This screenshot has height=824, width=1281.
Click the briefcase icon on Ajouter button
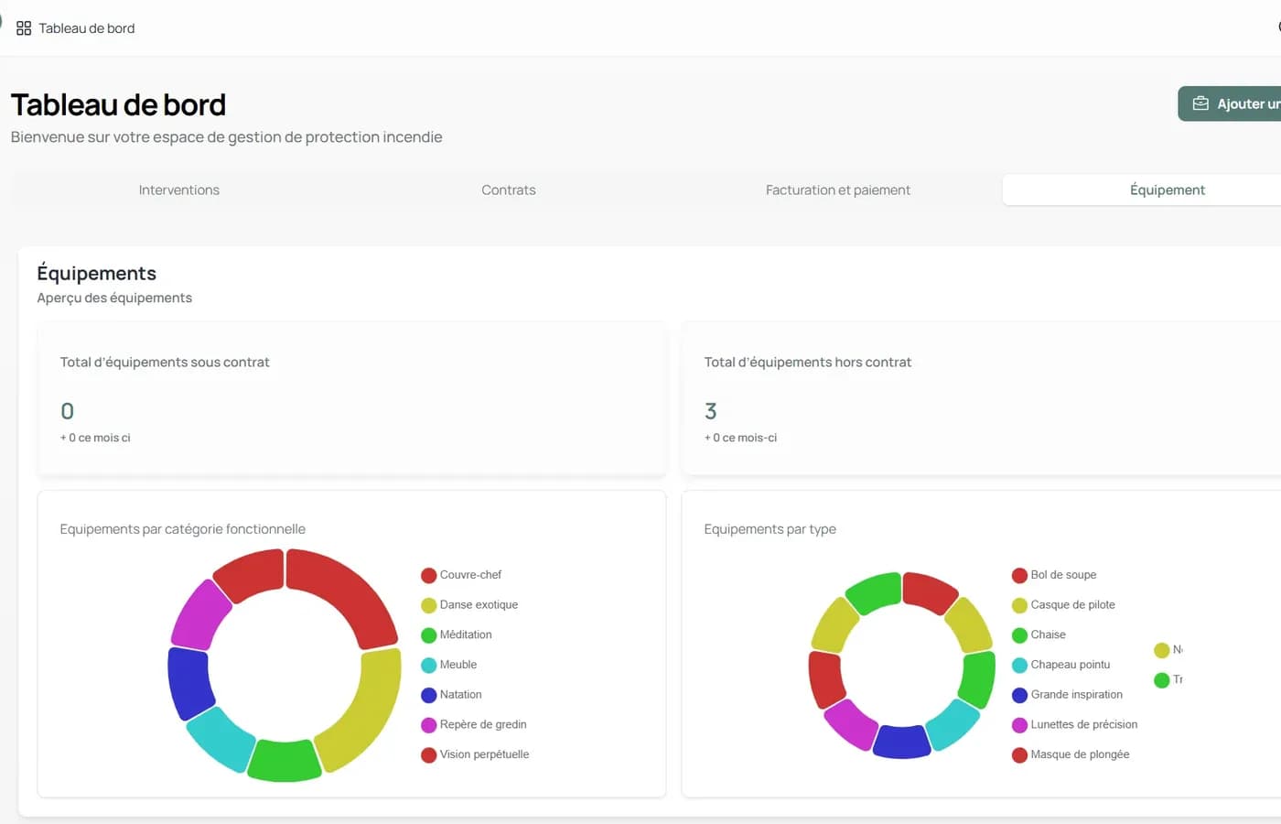tap(1200, 104)
